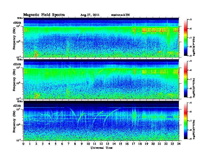The image size is (213, 165).
Task: Click the -7 label on dH/dt color scale
Action: 190,38
